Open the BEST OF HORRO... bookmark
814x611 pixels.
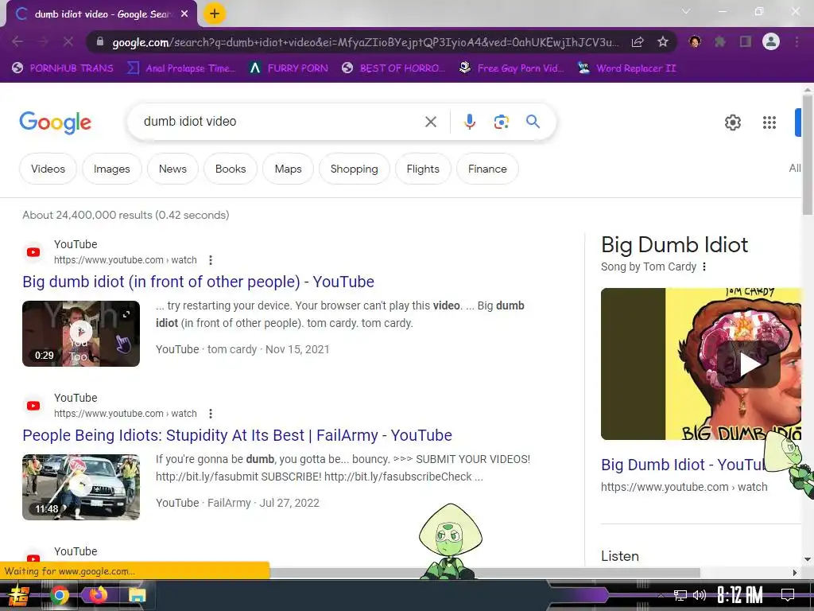coord(393,68)
